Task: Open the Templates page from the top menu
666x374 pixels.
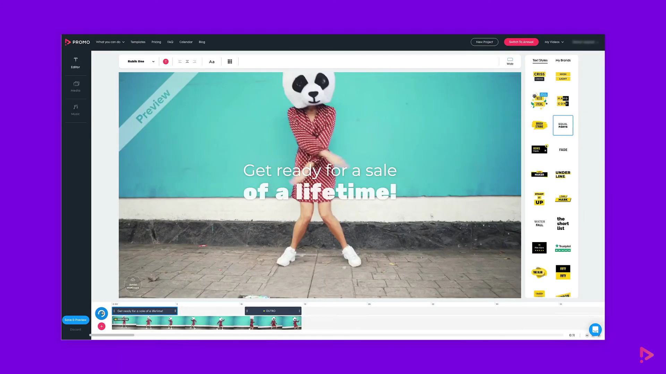Action: [138, 42]
